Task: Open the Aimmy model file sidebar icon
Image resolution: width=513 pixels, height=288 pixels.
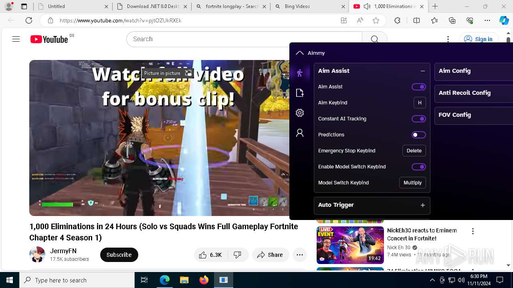Action: point(299,93)
